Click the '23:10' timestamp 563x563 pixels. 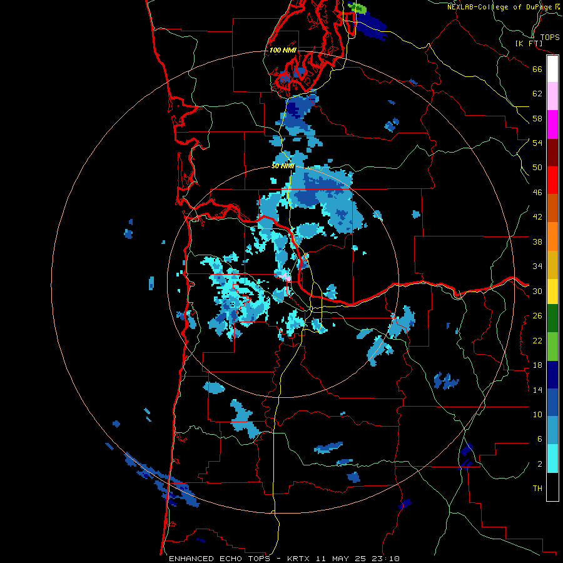tap(385, 559)
